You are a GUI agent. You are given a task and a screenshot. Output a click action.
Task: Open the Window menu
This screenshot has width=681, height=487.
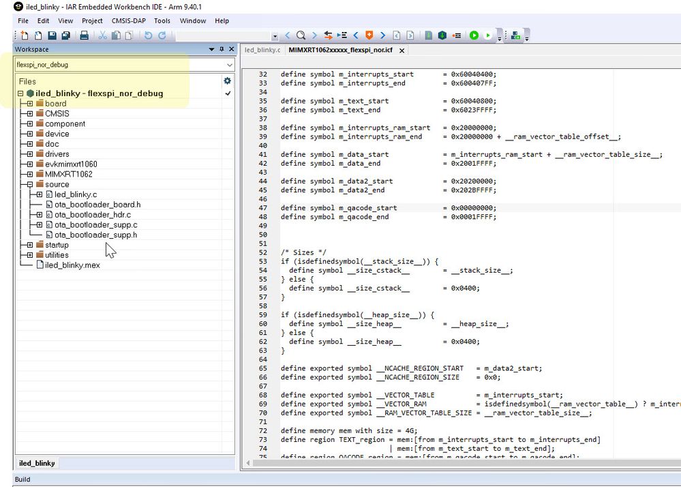(193, 21)
